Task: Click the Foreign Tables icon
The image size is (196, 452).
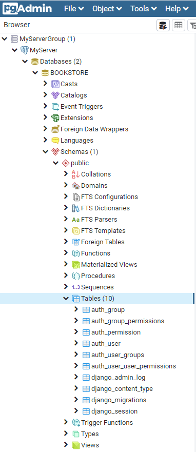Action: click(76, 242)
